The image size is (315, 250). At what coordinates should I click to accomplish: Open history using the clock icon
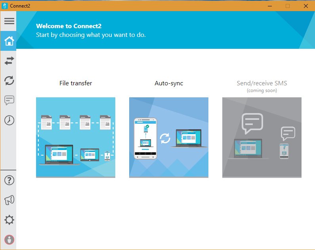(x=9, y=120)
